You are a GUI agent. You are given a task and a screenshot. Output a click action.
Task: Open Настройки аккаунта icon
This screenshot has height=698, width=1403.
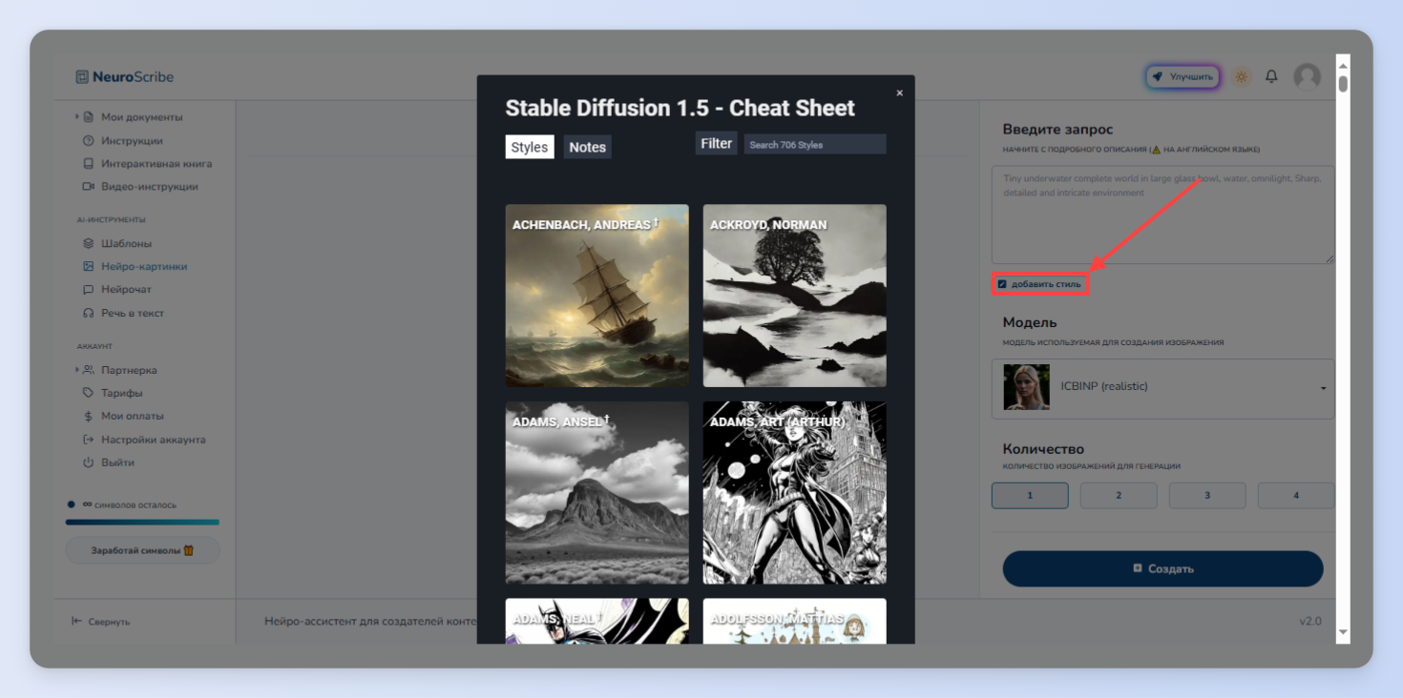click(89, 440)
